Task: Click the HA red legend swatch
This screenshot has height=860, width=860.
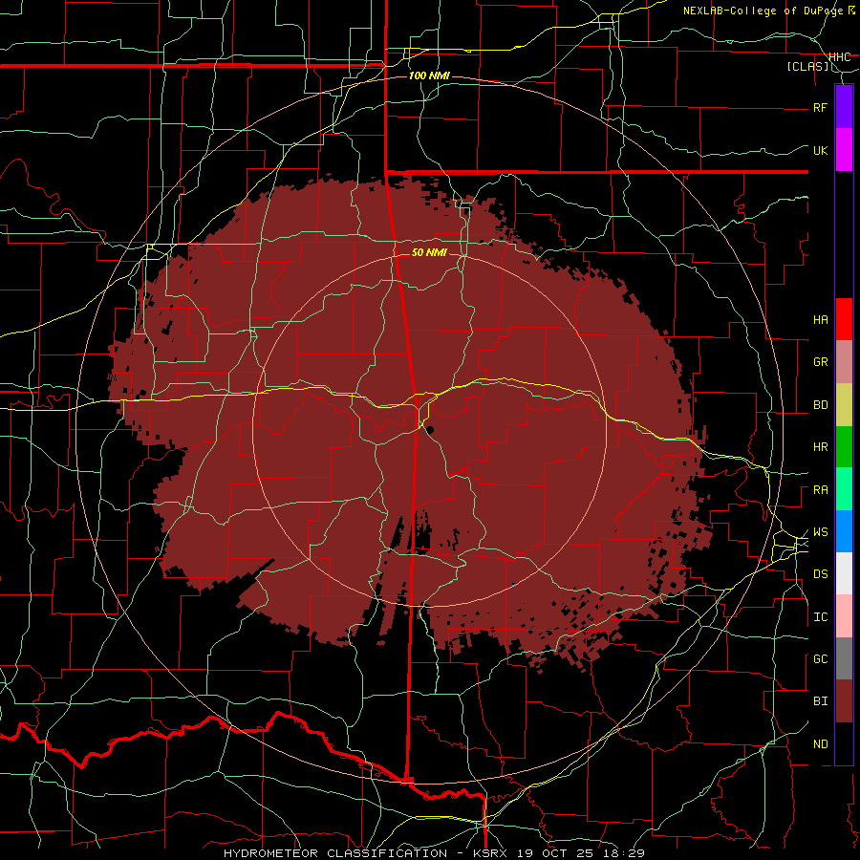Action: pos(844,319)
